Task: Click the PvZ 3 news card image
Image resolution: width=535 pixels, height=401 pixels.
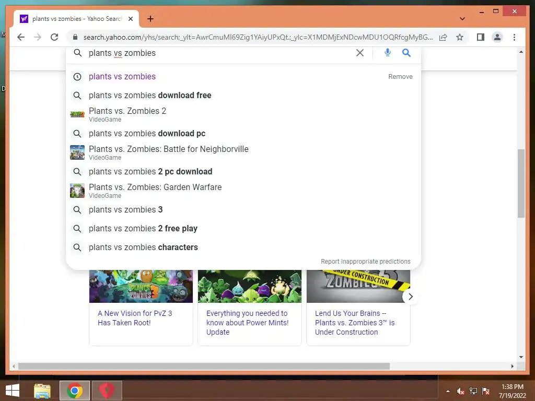Action: pos(141,286)
